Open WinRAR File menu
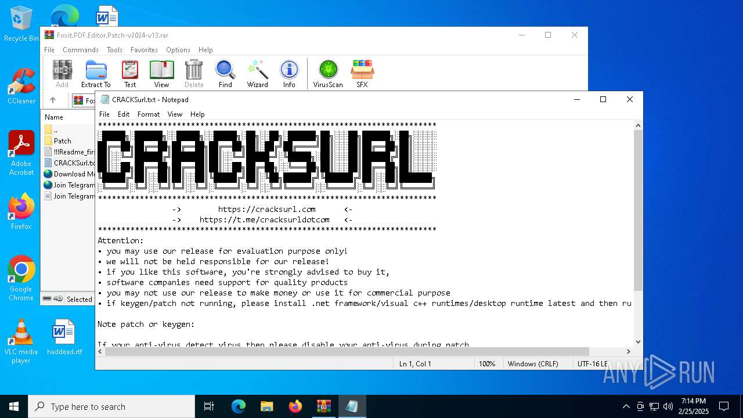 pyautogui.click(x=49, y=50)
